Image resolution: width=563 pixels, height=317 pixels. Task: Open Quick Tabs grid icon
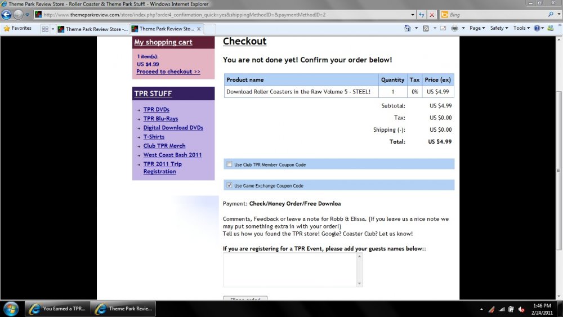click(44, 29)
